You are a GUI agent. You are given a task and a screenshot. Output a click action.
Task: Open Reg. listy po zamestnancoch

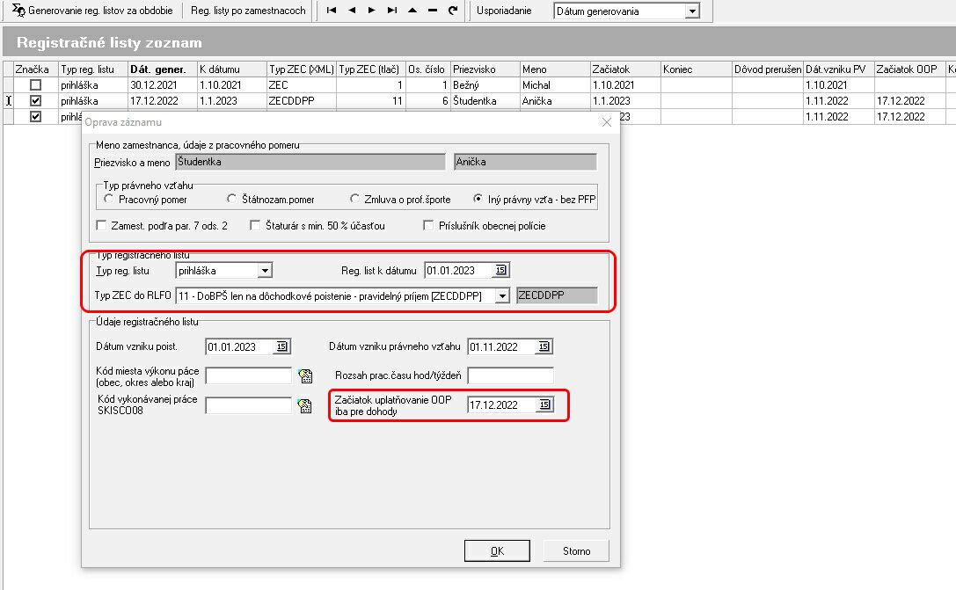coord(248,11)
